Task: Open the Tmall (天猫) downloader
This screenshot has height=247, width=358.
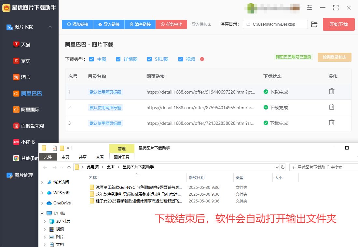Action: tap(22, 45)
